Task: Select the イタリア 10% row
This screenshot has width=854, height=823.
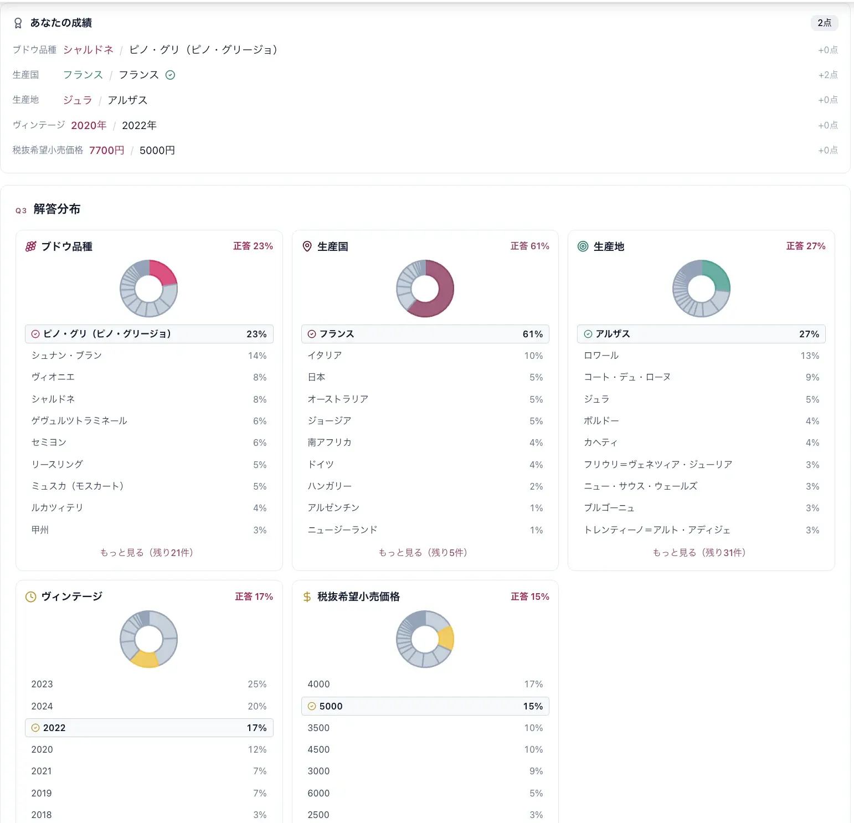Action: 425,356
